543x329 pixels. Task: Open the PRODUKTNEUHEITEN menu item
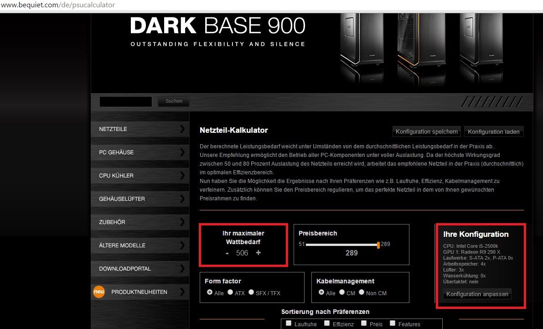click(140, 292)
